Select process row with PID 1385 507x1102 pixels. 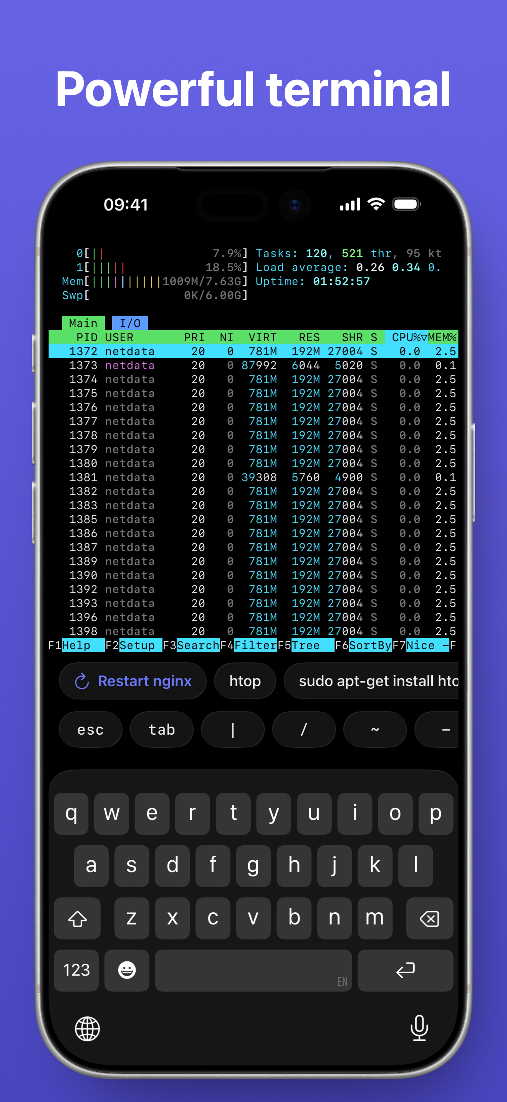coord(253,519)
